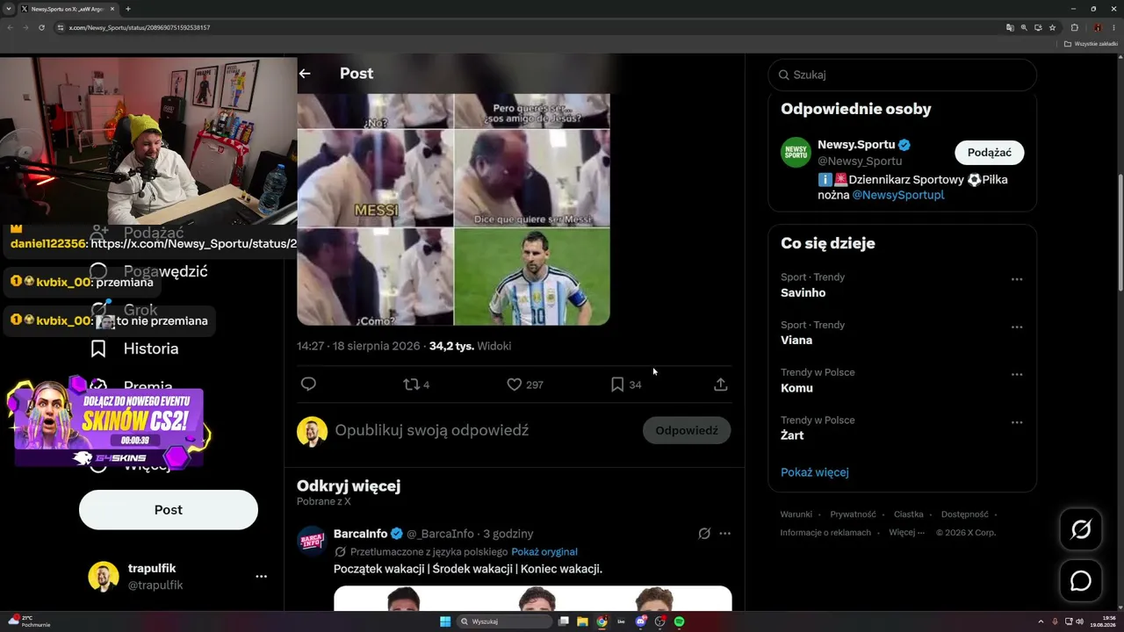This screenshot has height=632, width=1124.
Task: Open the tab search dropdown in Chrome
Action: click(8, 9)
